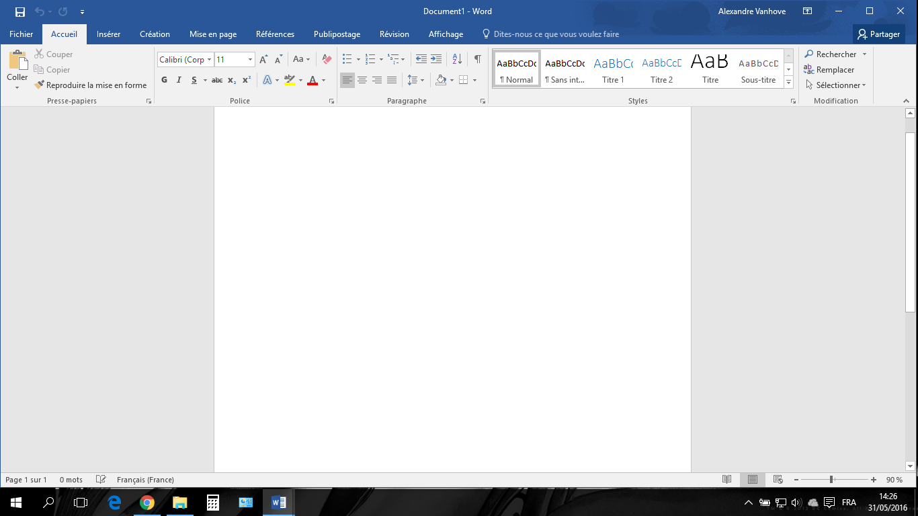Open Read Mode view in the status bar

click(726, 480)
